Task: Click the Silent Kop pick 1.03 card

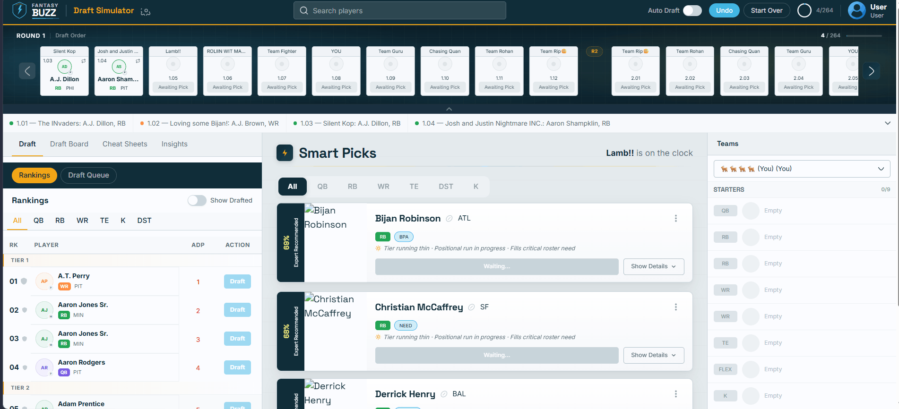Action: point(64,71)
